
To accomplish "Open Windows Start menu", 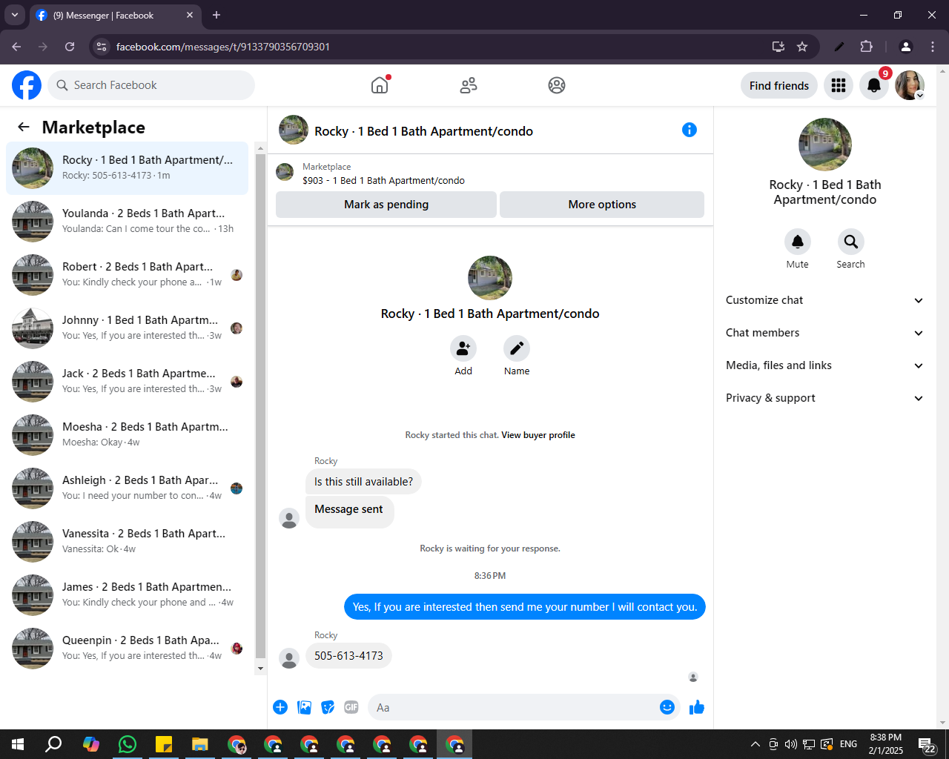I will pos(18,744).
